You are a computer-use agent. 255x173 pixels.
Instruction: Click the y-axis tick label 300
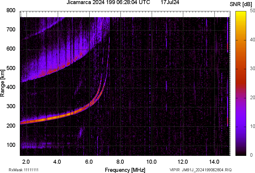click(x=11, y=106)
